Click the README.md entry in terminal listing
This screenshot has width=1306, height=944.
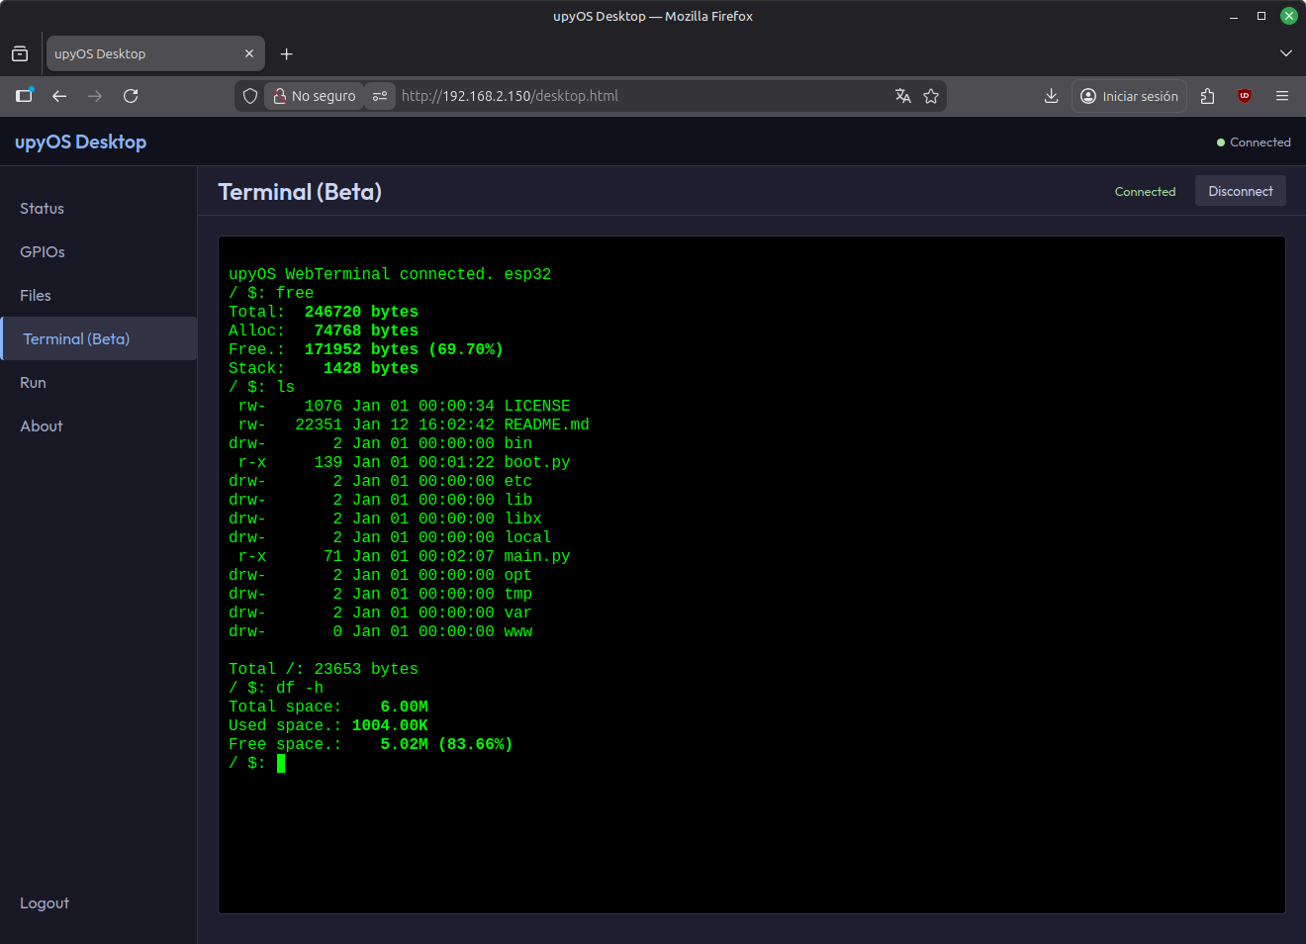click(x=546, y=425)
